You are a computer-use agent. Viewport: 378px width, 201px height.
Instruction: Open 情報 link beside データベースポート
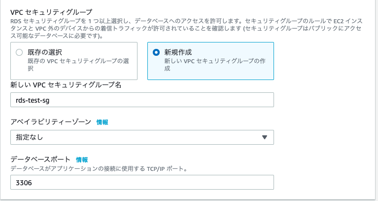(x=82, y=160)
